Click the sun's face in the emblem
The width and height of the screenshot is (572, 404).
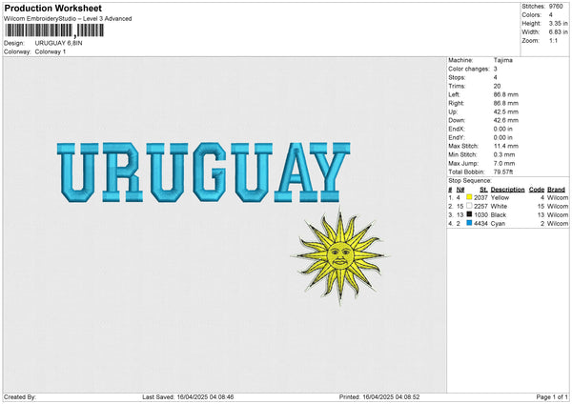pyautogui.click(x=338, y=255)
